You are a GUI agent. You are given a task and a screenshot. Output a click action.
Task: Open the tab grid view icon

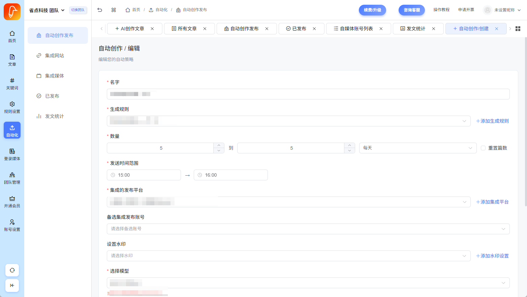518,29
